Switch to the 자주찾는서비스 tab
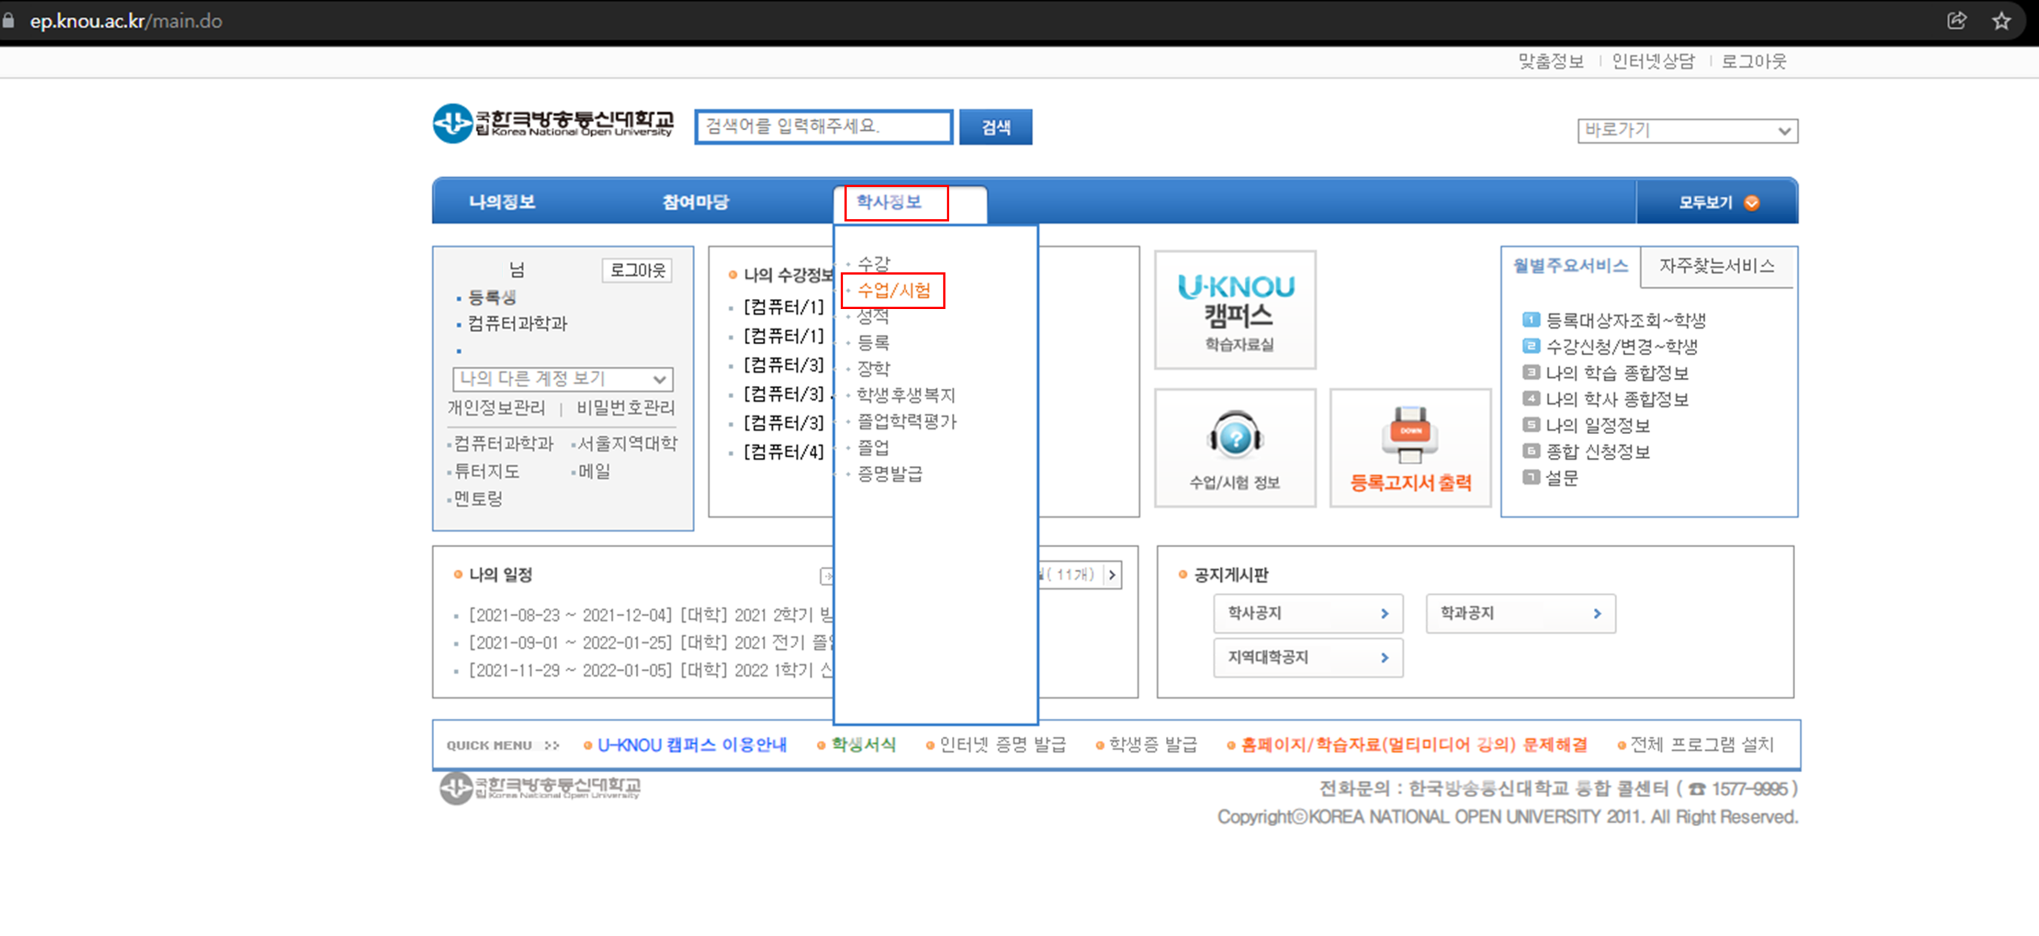This screenshot has width=2039, height=936. coord(1716,266)
